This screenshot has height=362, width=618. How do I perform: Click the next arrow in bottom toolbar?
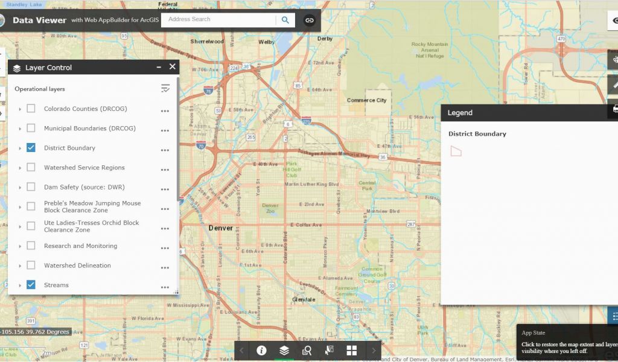374,351
